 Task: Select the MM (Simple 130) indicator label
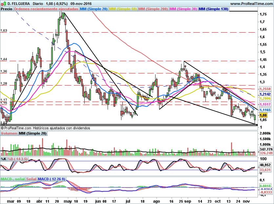[x=213, y=9]
